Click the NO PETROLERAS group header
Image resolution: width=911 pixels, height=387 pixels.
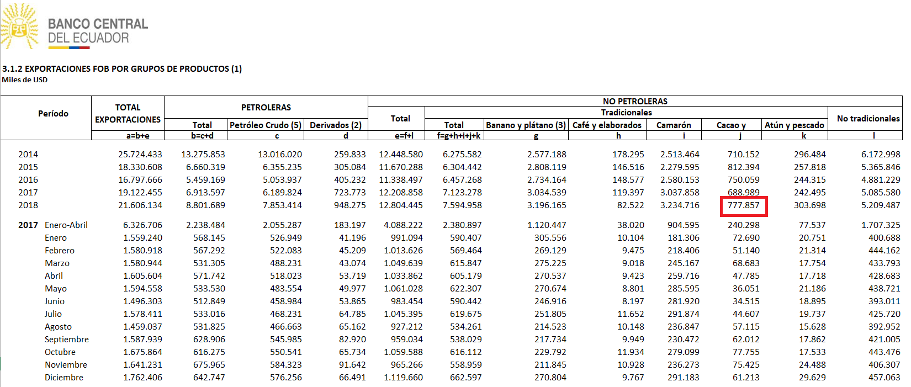tap(635, 102)
